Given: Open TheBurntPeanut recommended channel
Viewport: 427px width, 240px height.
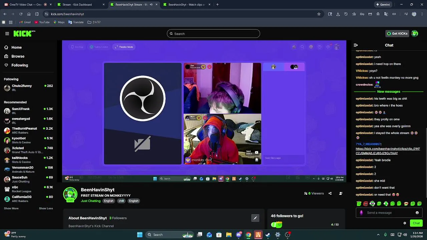Looking at the screenshot, I should [x=28, y=130].
